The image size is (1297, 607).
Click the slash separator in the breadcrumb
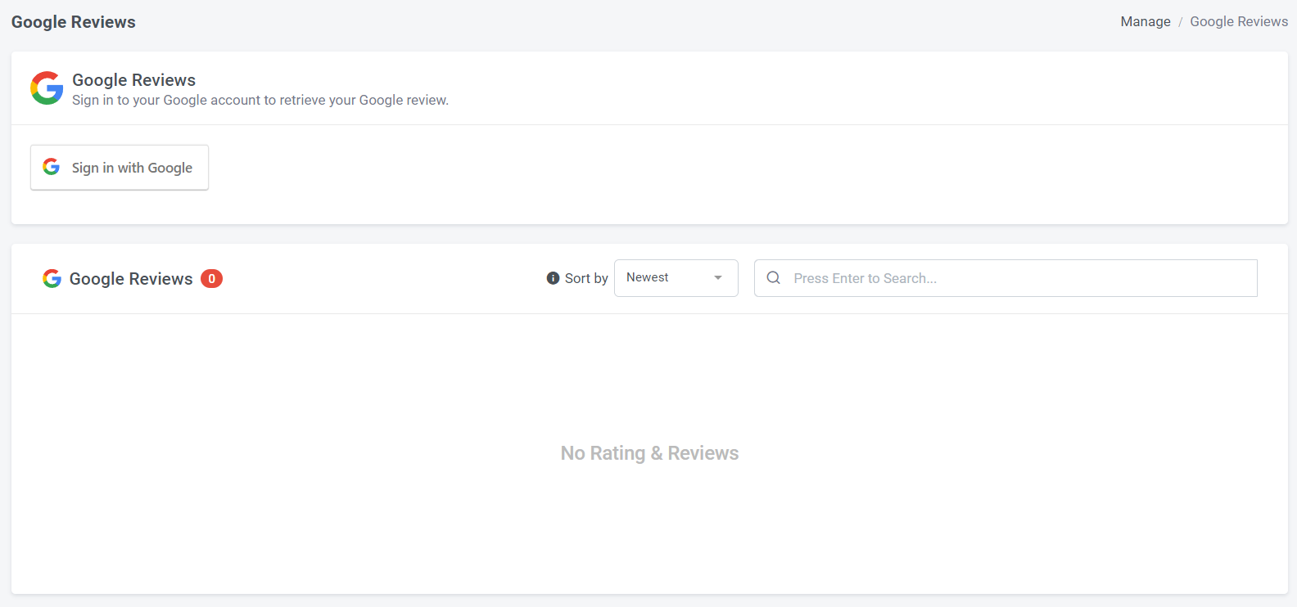1180,22
